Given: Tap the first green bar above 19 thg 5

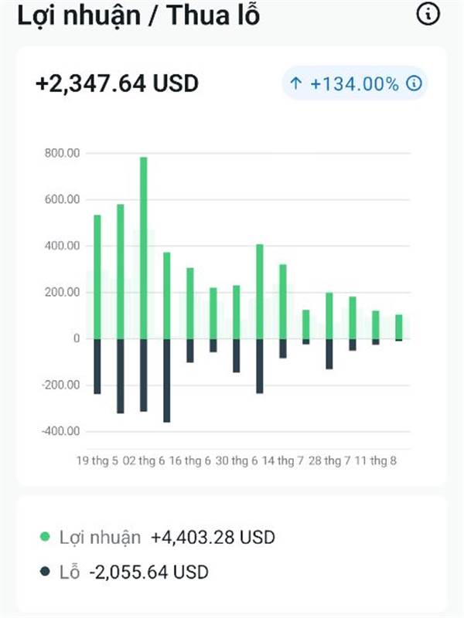Looking at the screenshot, I should click(97, 277).
